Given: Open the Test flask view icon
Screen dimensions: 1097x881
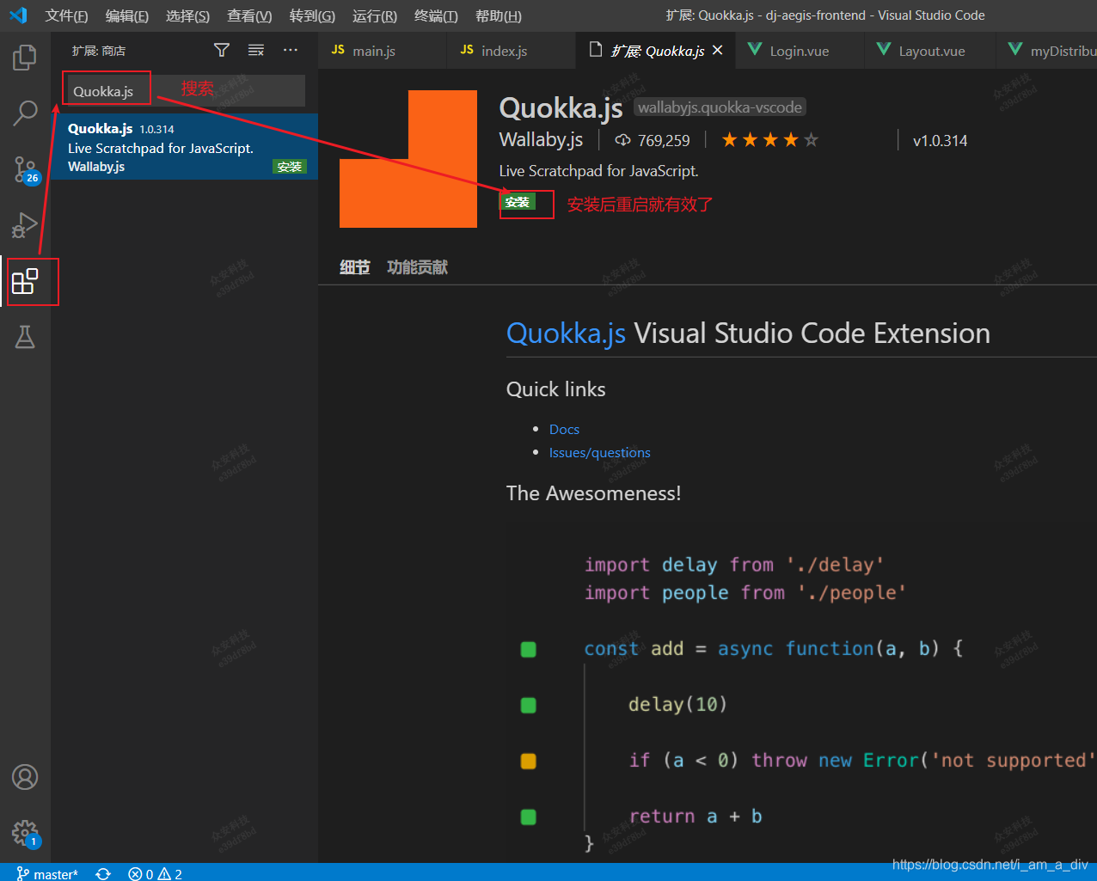Looking at the screenshot, I should (25, 337).
